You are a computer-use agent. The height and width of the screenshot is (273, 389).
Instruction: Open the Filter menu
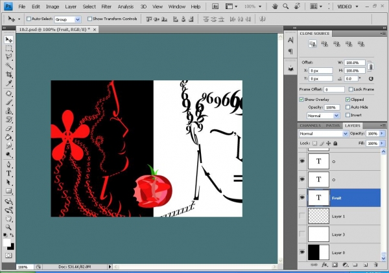point(106,6)
